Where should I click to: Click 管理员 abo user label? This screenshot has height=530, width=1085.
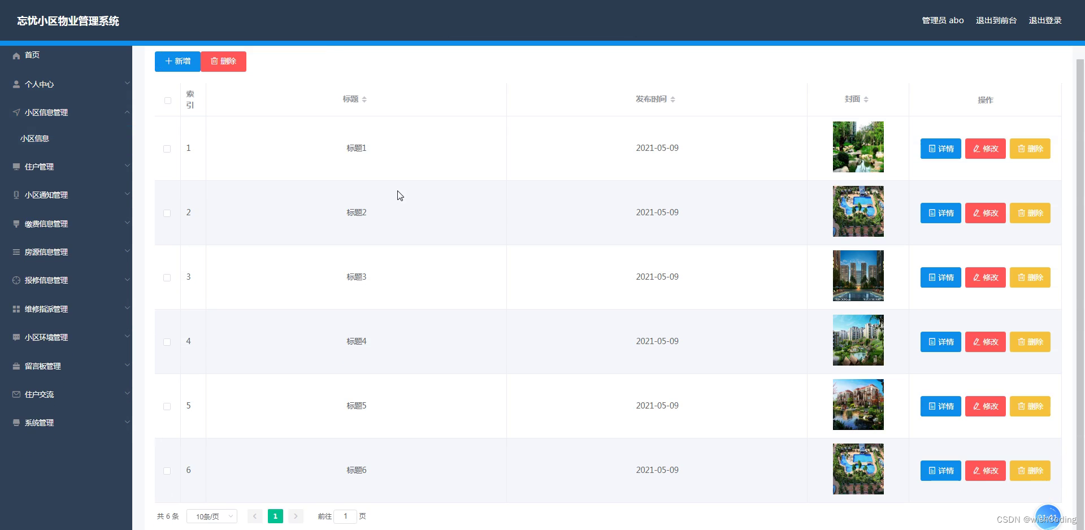point(943,20)
